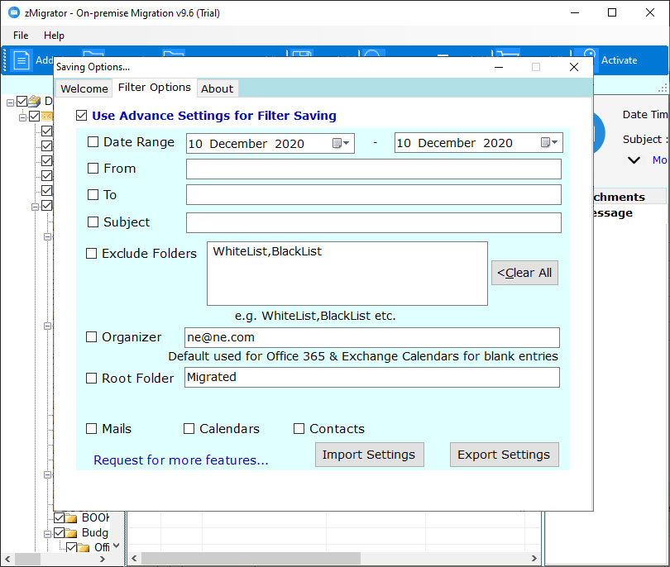Image resolution: width=670 pixels, height=567 pixels.
Task: Click the Import Settings button
Action: [369, 455]
